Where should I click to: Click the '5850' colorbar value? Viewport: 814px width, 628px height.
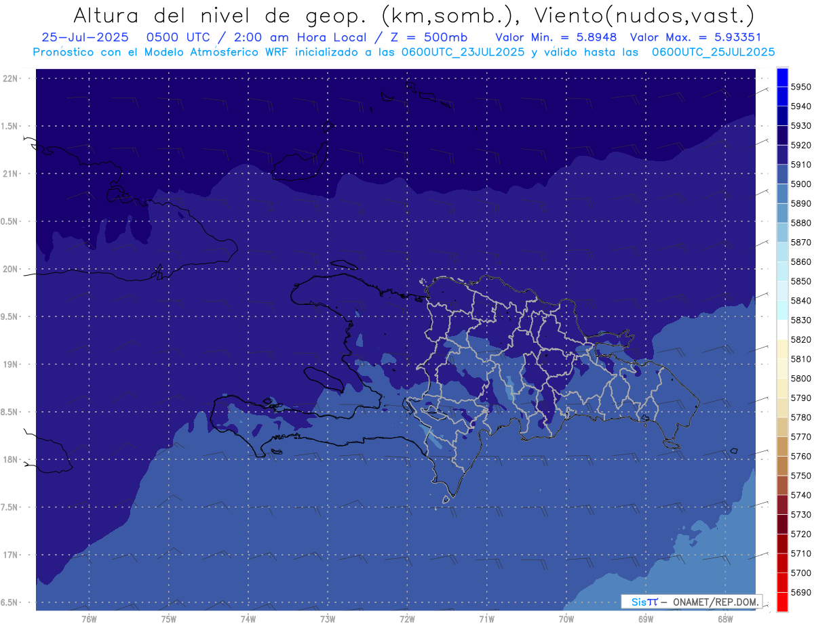(x=801, y=281)
